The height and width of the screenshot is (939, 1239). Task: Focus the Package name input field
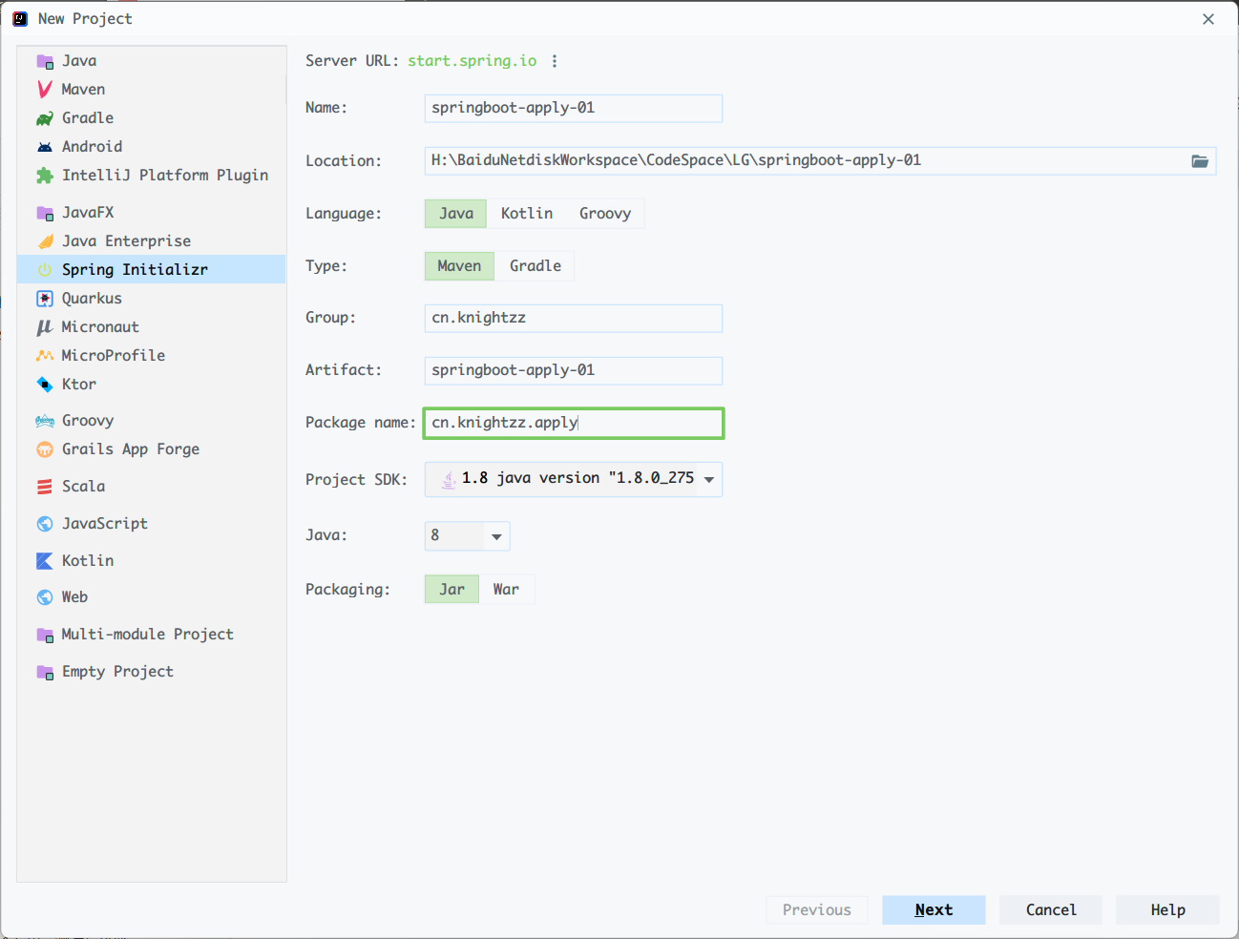[x=573, y=424]
